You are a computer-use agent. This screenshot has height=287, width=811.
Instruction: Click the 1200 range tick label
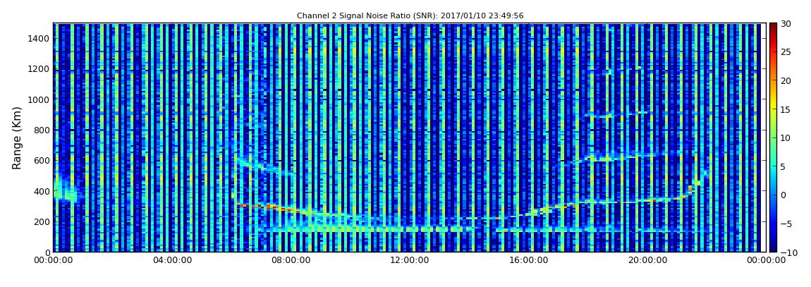39,69
